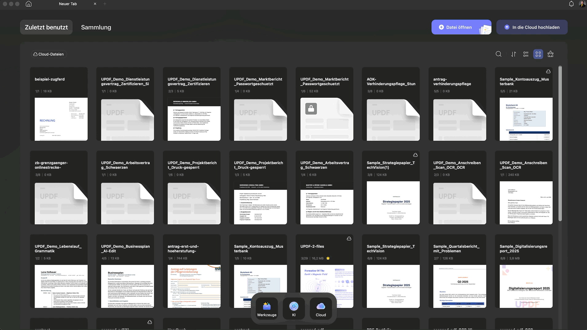Image resolution: width=587 pixels, height=330 pixels.
Task: Switch to grid view layout
Action: click(538, 54)
